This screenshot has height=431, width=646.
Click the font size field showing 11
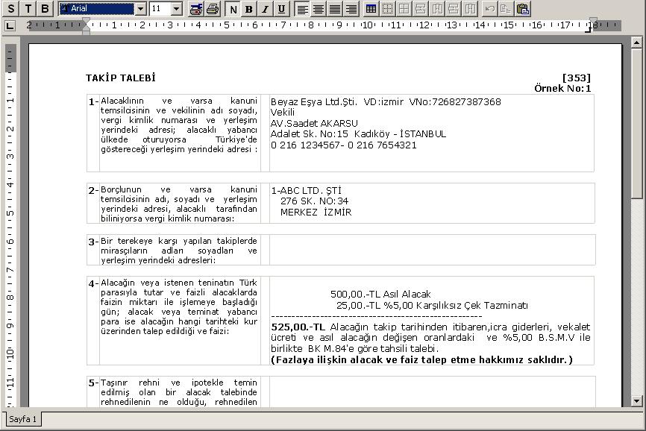coord(160,9)
